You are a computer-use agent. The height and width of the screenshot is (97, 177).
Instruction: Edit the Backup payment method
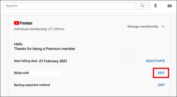tap(161, 85)
